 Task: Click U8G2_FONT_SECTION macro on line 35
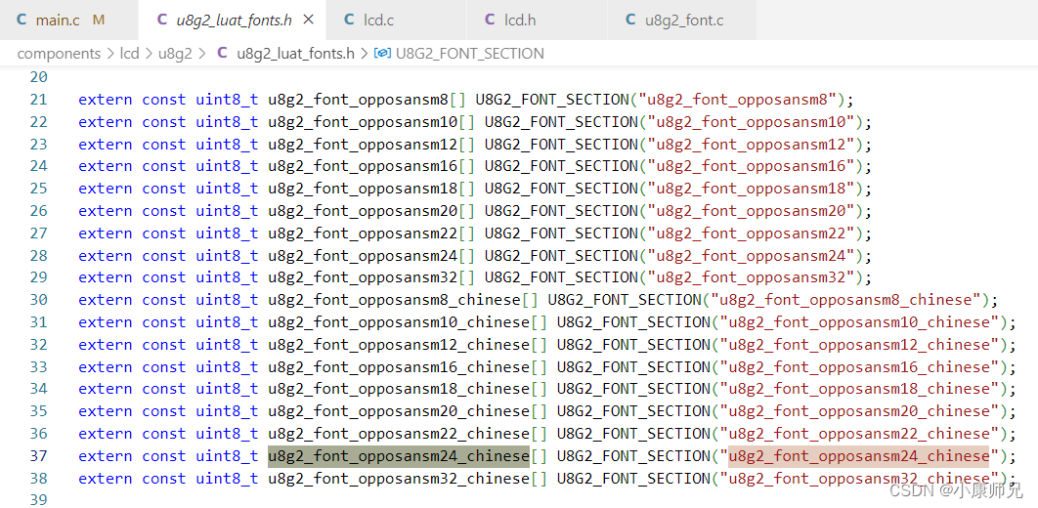(633, 410)
